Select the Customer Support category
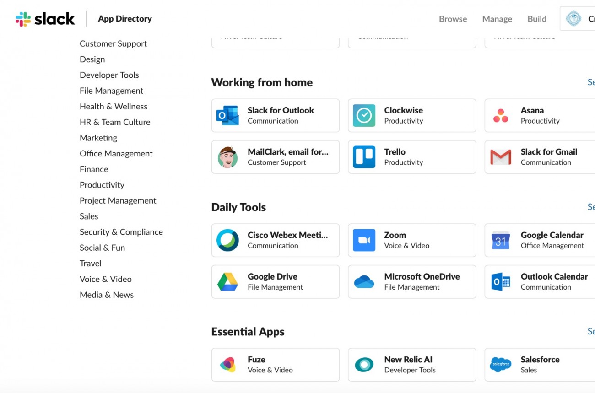The height and width of the screenshot is (393, 595). [x=113, y=43]
